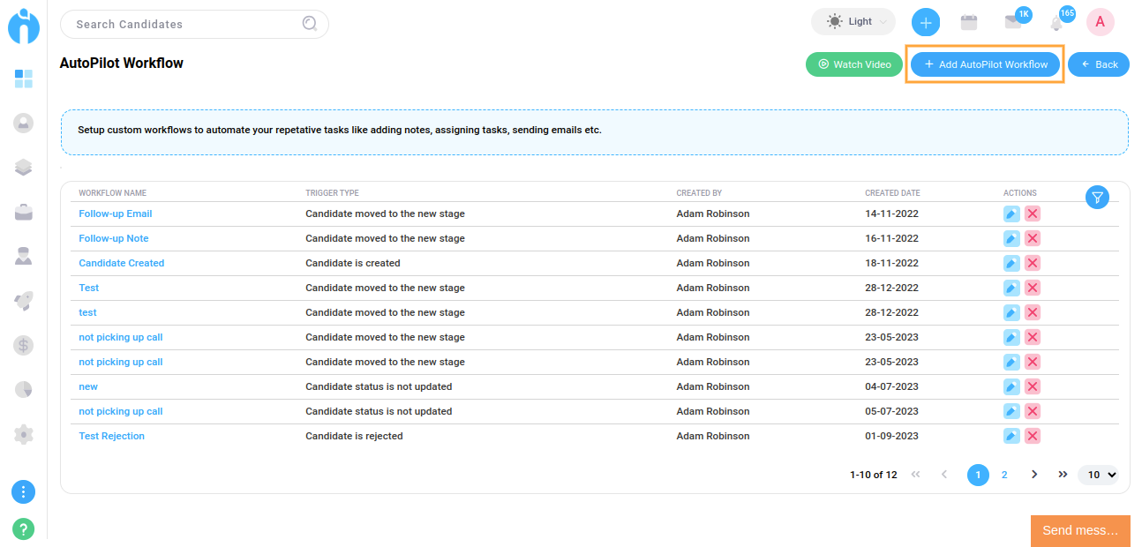Open the Light theme dropdown
1142x547 pixels.
click(853, 22)
